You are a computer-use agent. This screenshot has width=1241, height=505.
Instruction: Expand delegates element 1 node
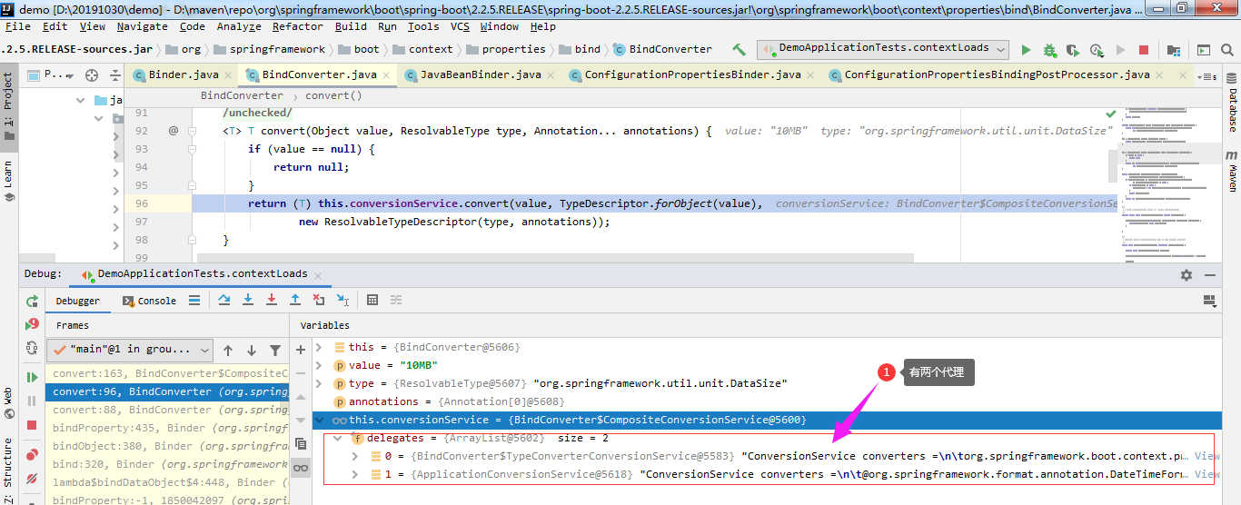click(x=355, y=474)
